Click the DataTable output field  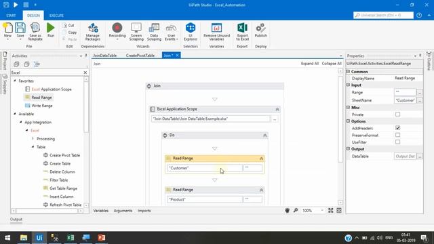coord(405,157)
